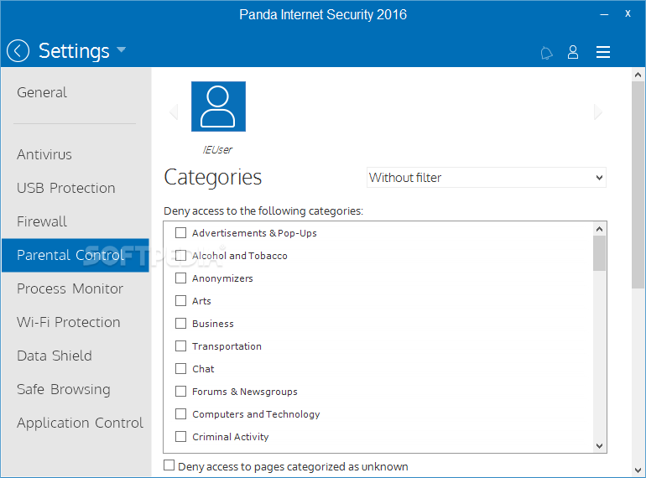Enable deny access to unknown pages

[169, 465]
